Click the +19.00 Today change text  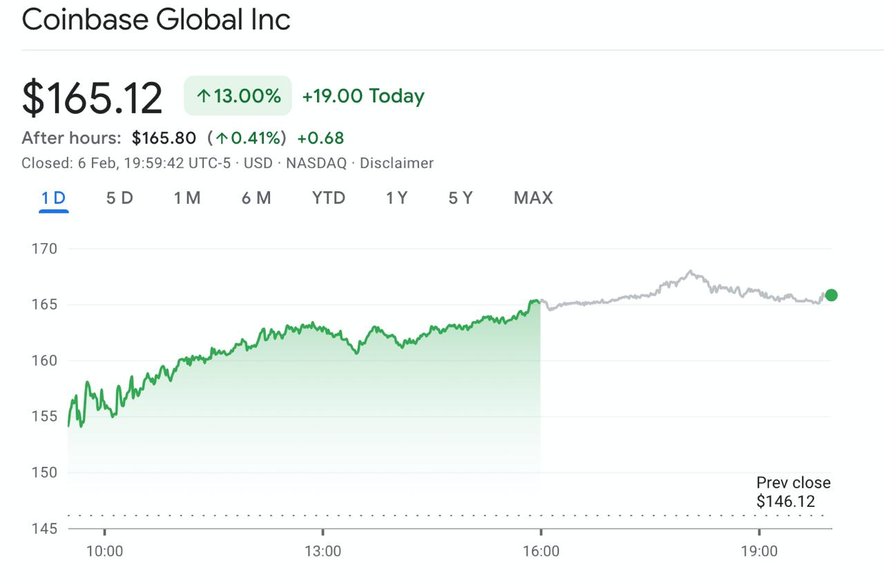363,96
